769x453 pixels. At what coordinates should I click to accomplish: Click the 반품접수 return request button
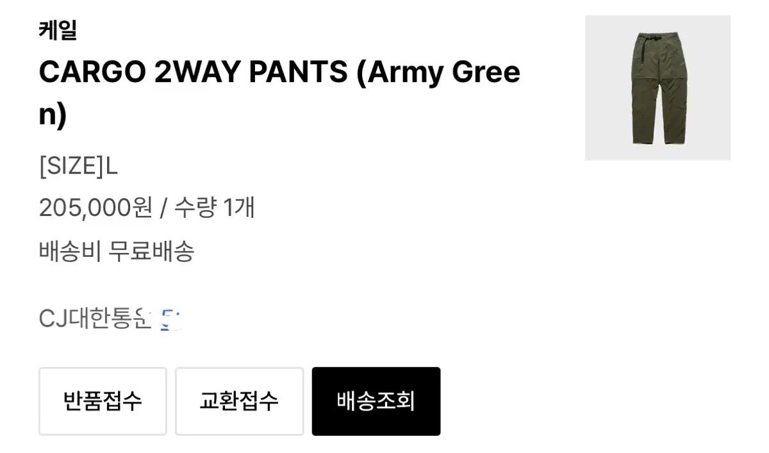[103, 401]
